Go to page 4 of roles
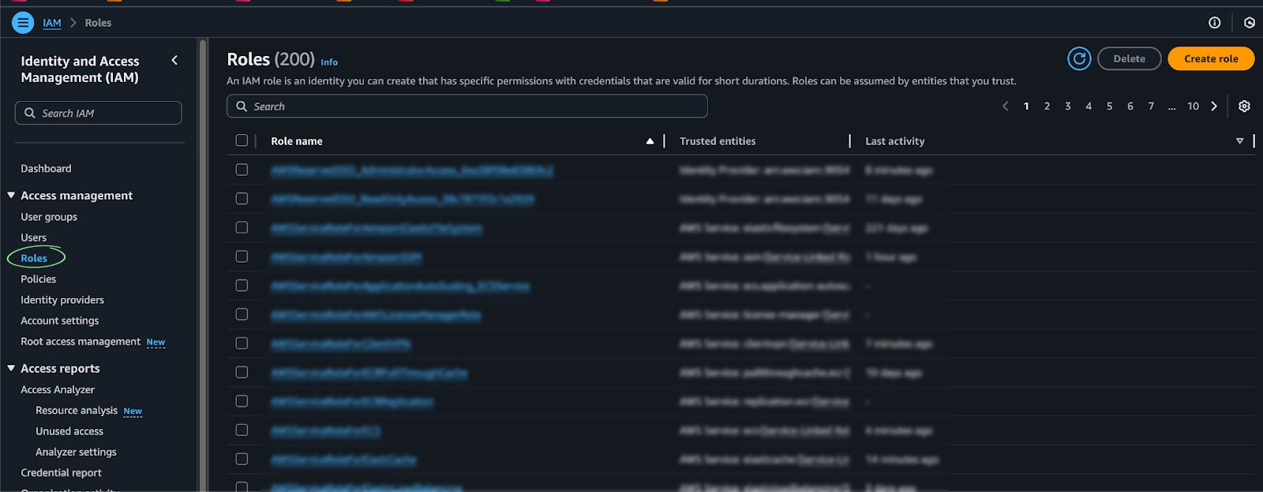This screenshot has width=1263, height=492. point(1089,106)
